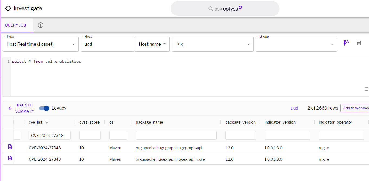Click the lightning query assist icon
Image resolution: width=369 pixels, height=181 pixels.
click(x=346, y=43)
